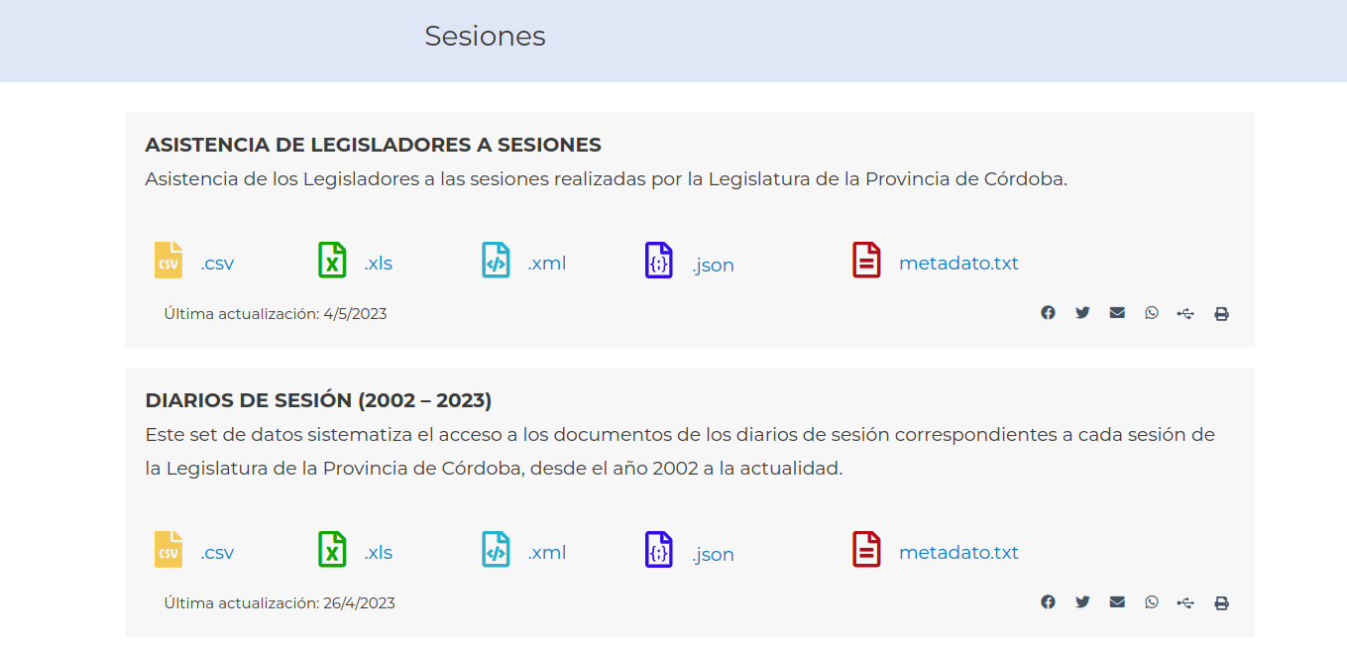Click the Diarios de Sesión (2002 – 2023) heading

[318, 400]
